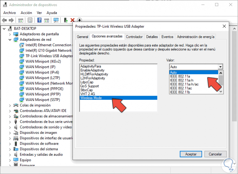238x174 pixels.
Task: Click the update driver green arrow icon
Action: (x=66, y=20)
